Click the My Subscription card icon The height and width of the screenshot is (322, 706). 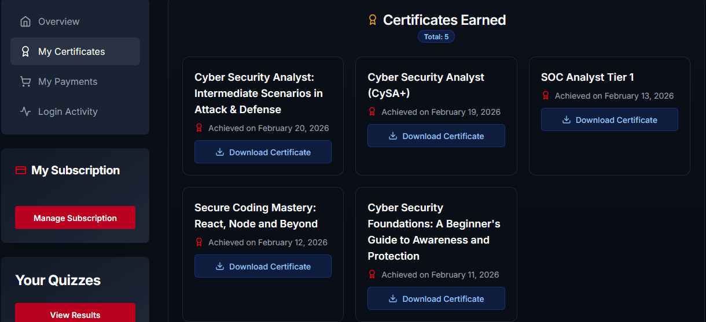click(x=21, y=170)
